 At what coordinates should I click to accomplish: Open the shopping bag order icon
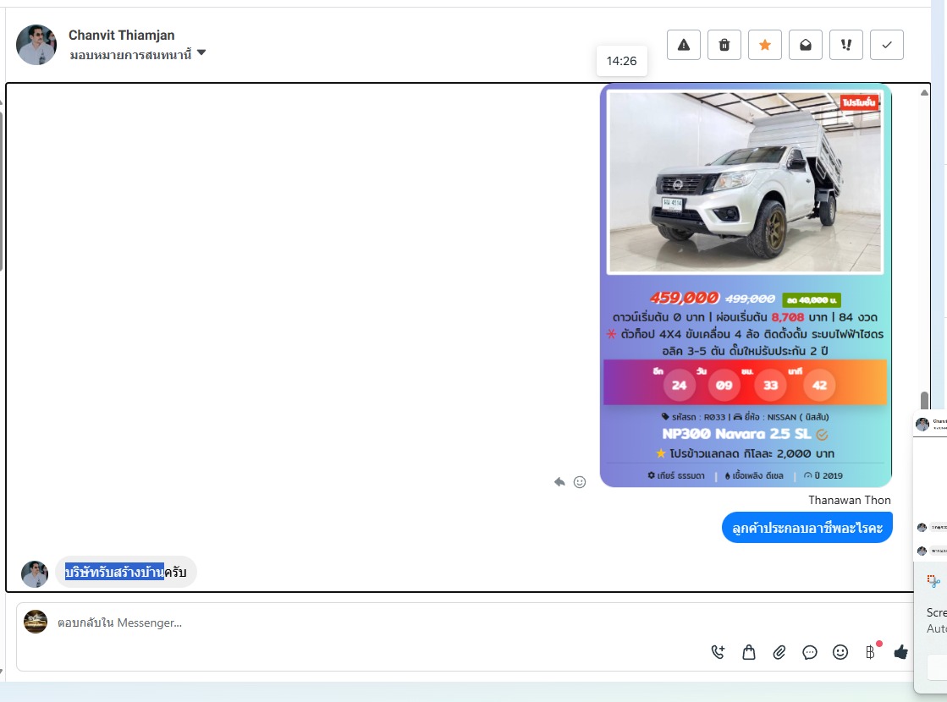749,652
